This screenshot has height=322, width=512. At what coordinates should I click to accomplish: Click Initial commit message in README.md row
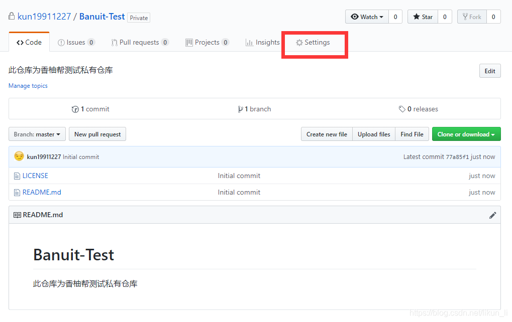239,192
